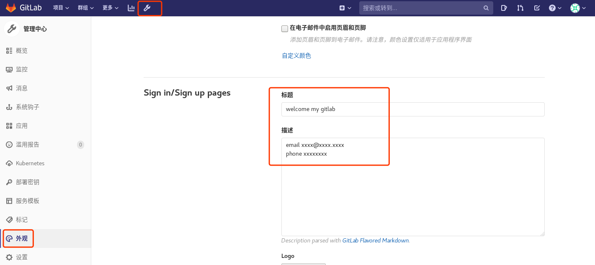Open your issues via the issues icon

point(504,8)
